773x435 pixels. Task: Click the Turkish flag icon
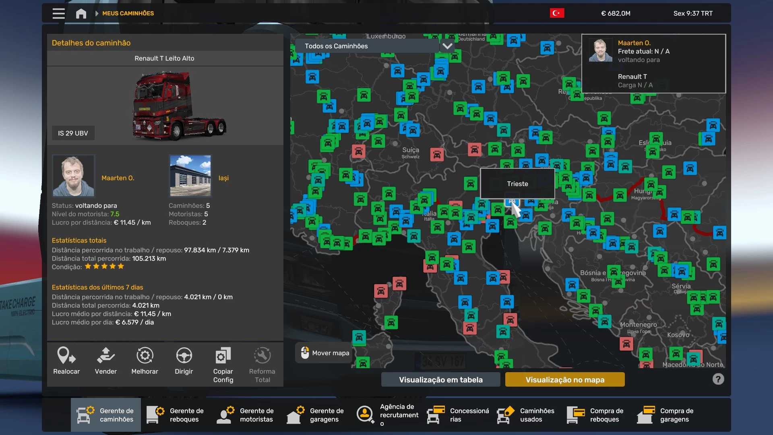click(557, 13)
